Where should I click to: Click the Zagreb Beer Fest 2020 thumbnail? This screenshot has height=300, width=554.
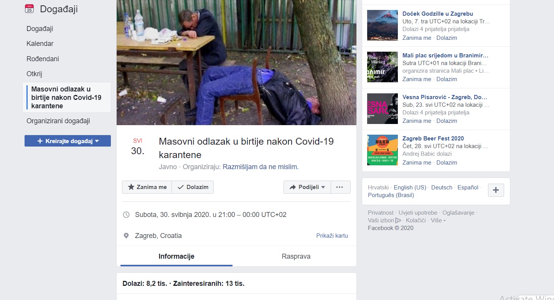point(383,150)
